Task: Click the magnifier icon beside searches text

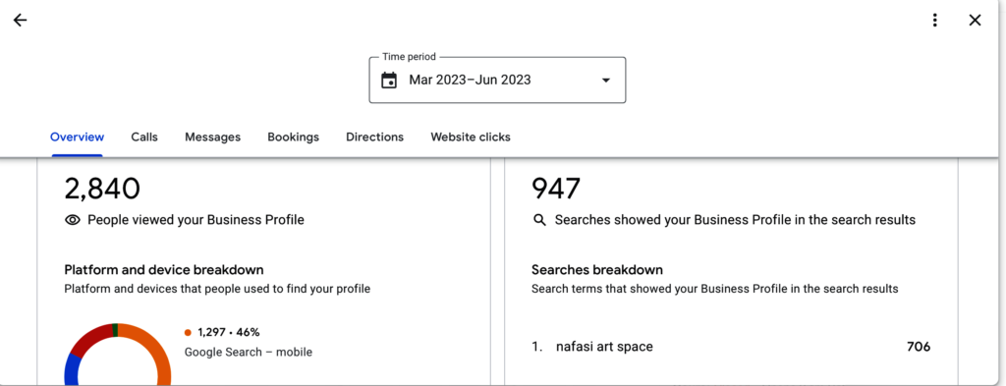Action: click(539, 220)
